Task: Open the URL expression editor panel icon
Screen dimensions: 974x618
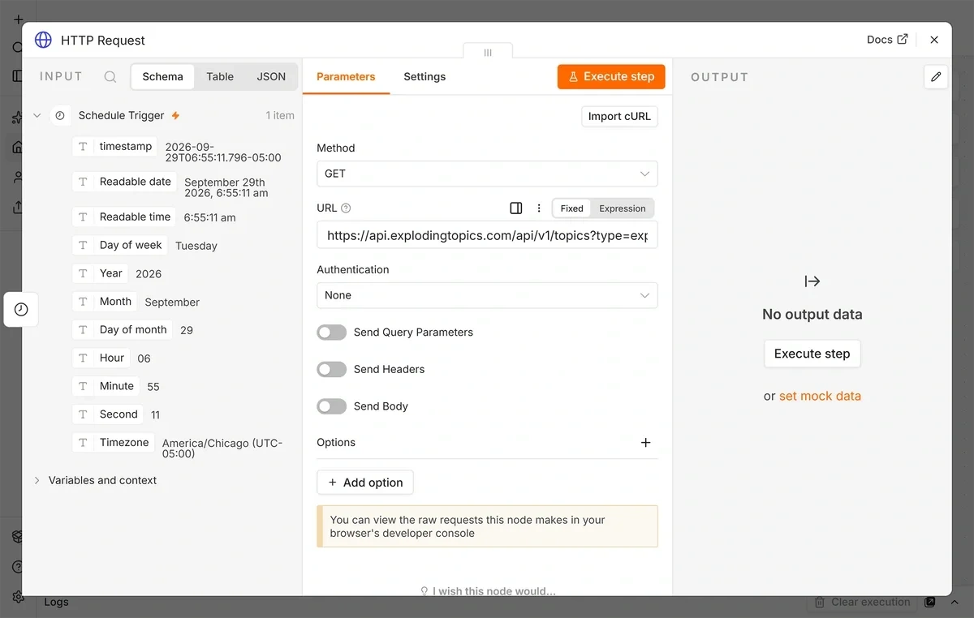Action: pyautogui.click(x=516, y=208)
